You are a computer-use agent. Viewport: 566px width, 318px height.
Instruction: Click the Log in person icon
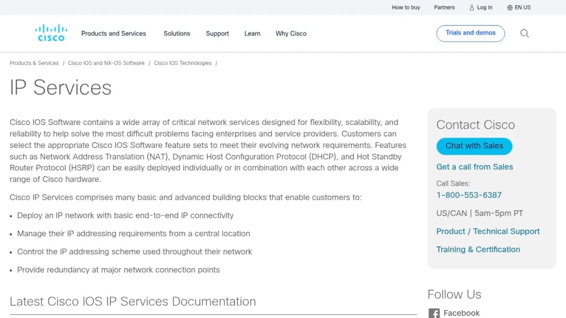[472, 7]
